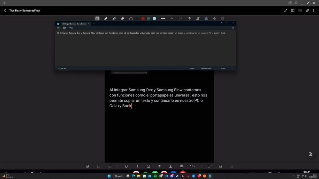The image size is (319, 179).
Task: Click the 'Galaxy Book' text in note
Action: pos(120,106)
